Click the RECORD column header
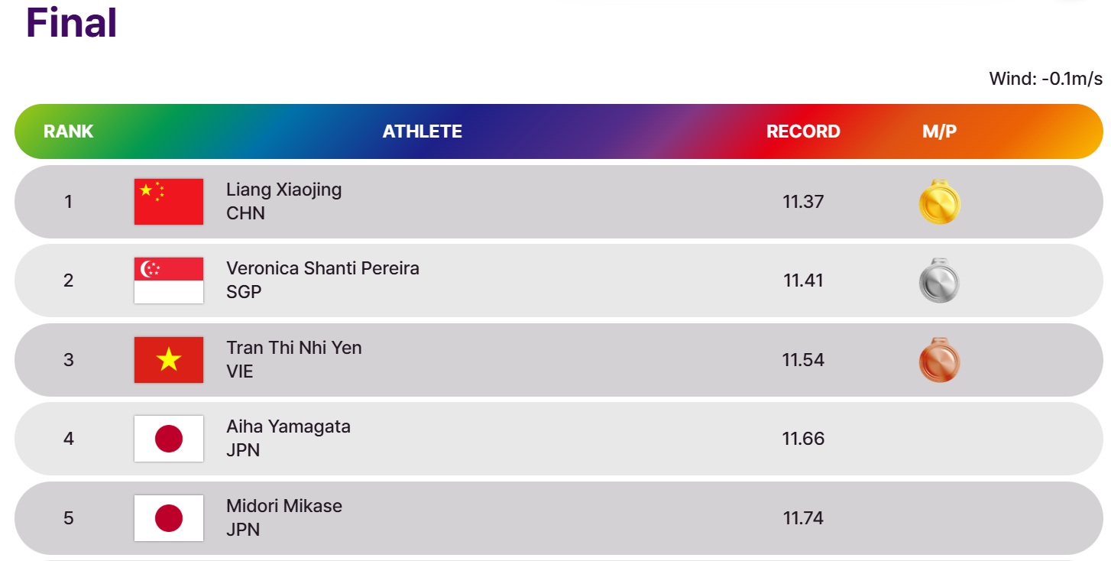 coord(803,131)
